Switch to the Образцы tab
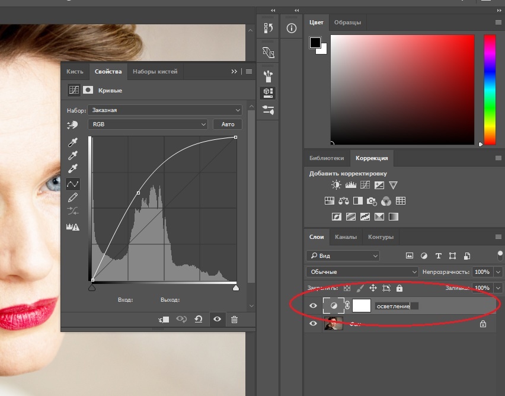Viewport: 505px width, 396px height. [347, 23]
